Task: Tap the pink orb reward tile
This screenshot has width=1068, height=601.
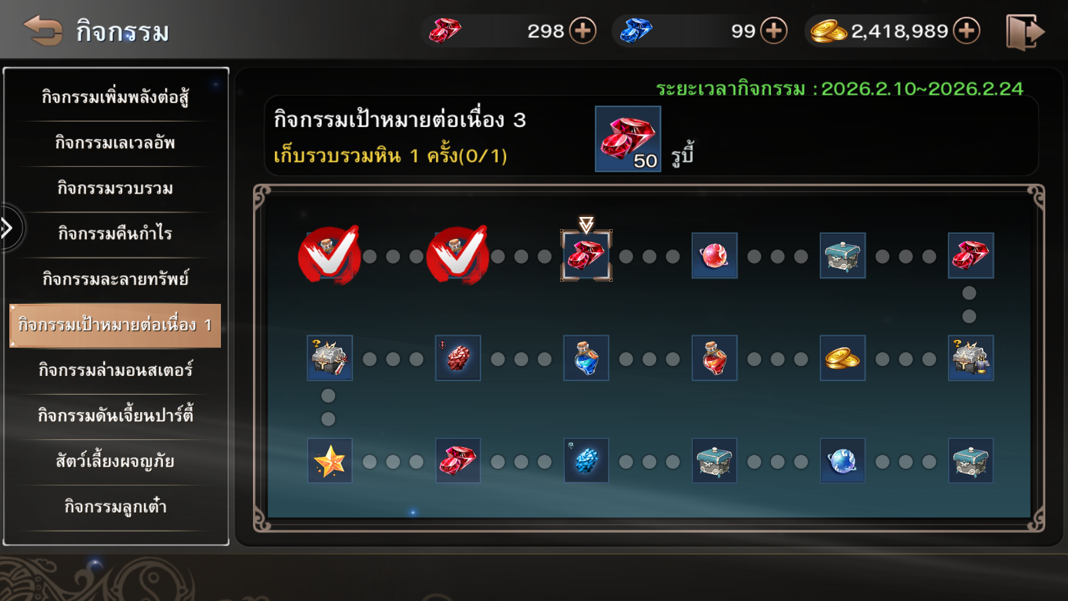Action: pyautogui.click(x=714, y=255)
